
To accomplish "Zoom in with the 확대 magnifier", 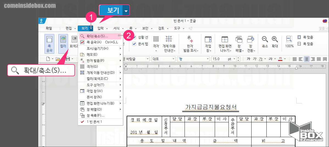I will (275, 39).
